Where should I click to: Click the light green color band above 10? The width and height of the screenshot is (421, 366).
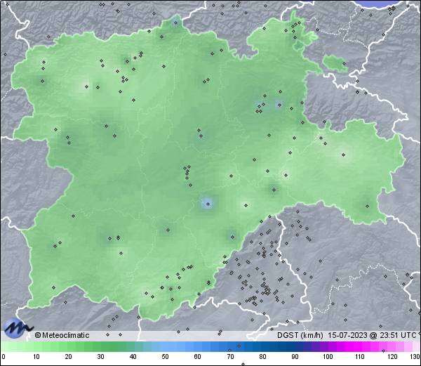[36, 346]
